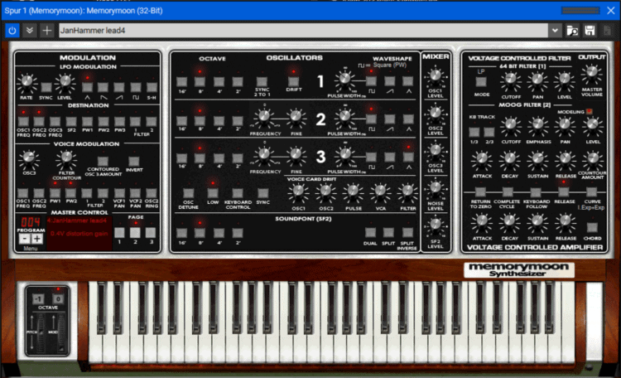Adjust OSC1 Level mixer knob
The width and height of the screenshot is (621, 378).
coord(436,75)
